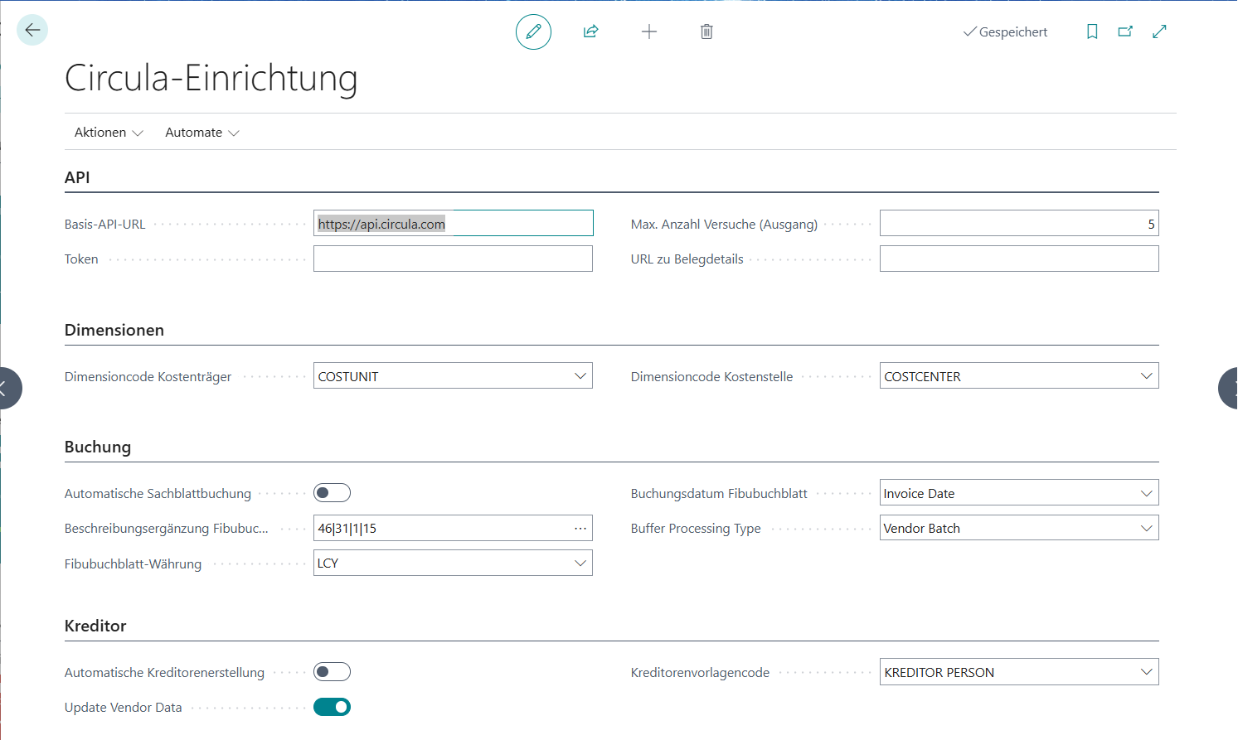1238x740 pixels.
Task: Click the plus icon to create new
Action: click(649, 31)
